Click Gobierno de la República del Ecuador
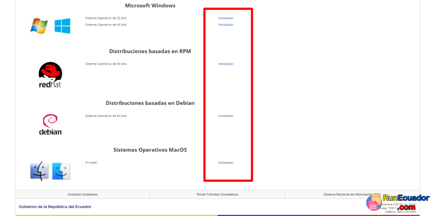The width and height of the screenshot is (435, 216). (55, 207)
